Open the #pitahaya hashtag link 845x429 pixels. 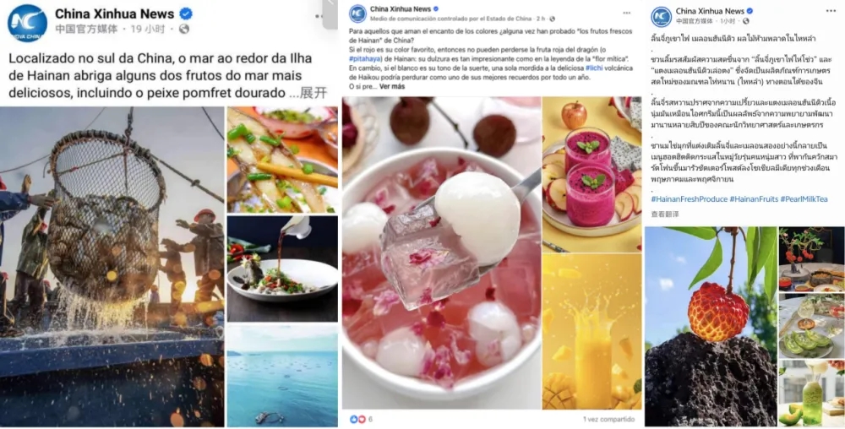(x=367, y=58)
